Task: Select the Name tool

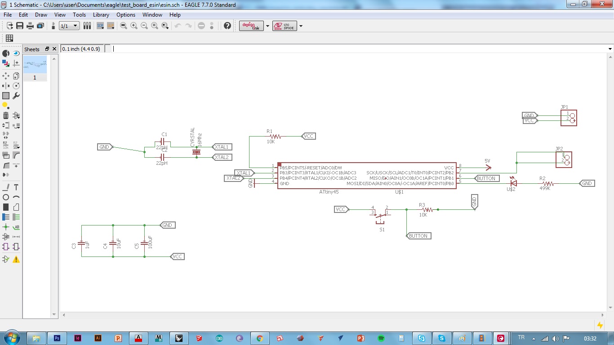Action: point(6,145)
